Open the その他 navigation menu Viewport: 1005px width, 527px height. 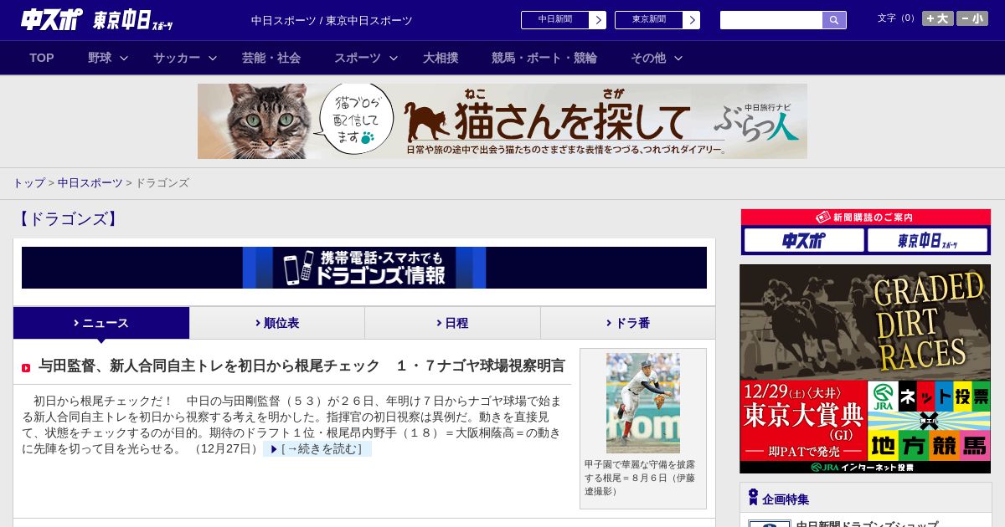[648, 58]
